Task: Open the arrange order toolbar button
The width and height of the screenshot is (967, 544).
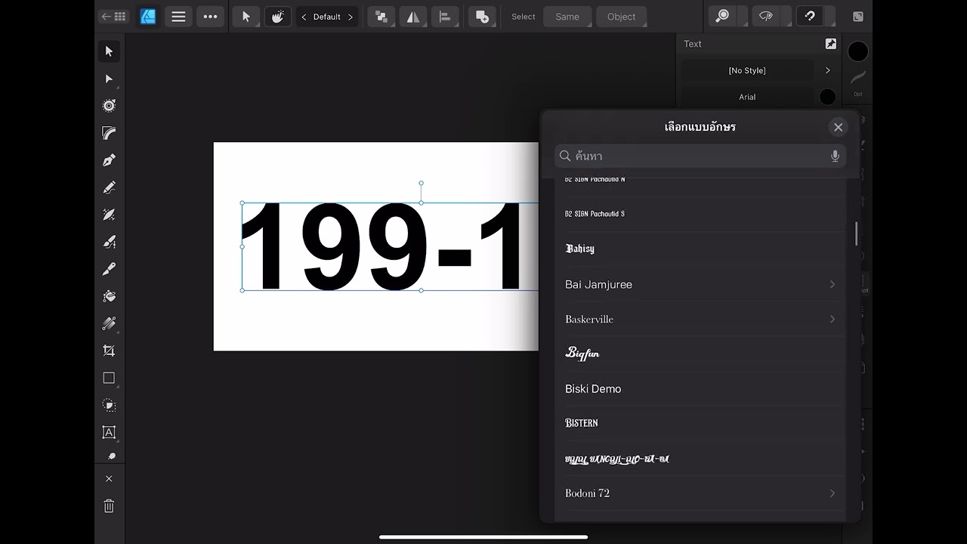Action: point(382,17)
